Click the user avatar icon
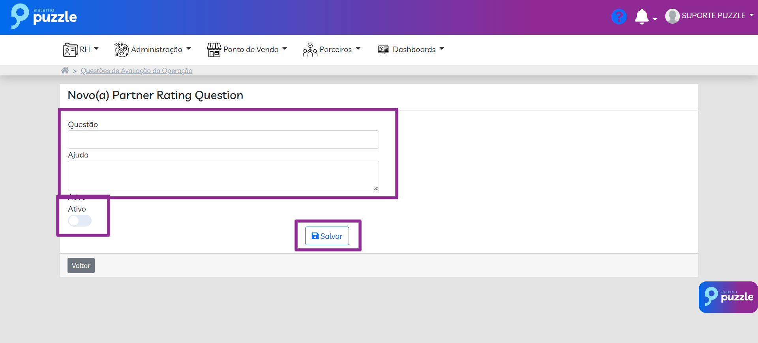758x343 pixels. click(x=672, y=16)
